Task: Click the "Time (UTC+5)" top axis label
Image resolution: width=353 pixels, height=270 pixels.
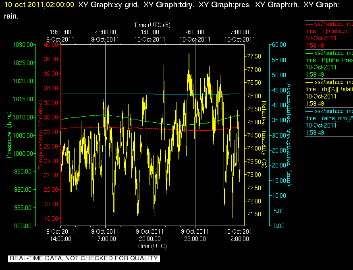Action: pyautogui.click(x=152, y=25)
